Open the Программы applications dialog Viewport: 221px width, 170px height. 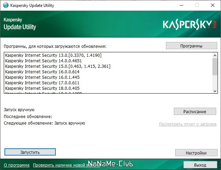pos(191,46)
